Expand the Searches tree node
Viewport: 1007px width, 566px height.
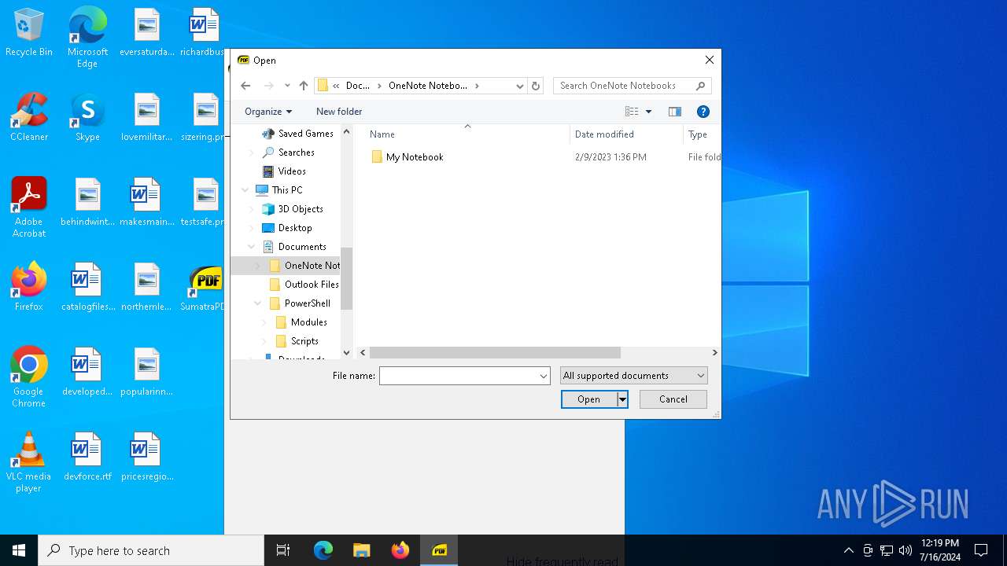pyautogui.click(x=252, y=153)
